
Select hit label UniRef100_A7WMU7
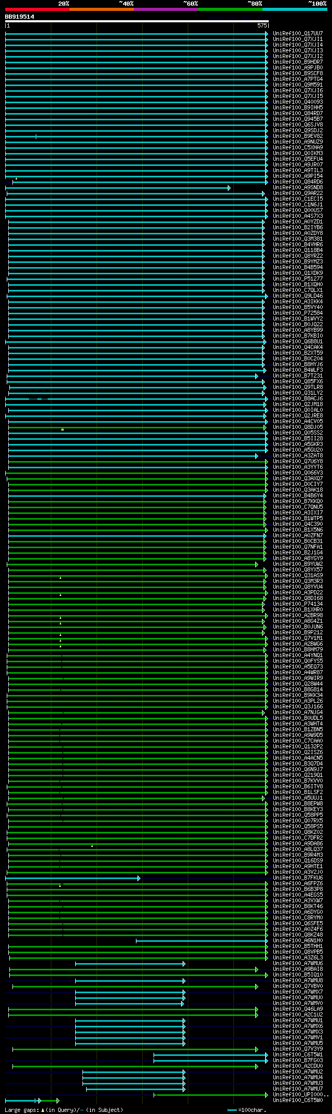(298, 1089)
